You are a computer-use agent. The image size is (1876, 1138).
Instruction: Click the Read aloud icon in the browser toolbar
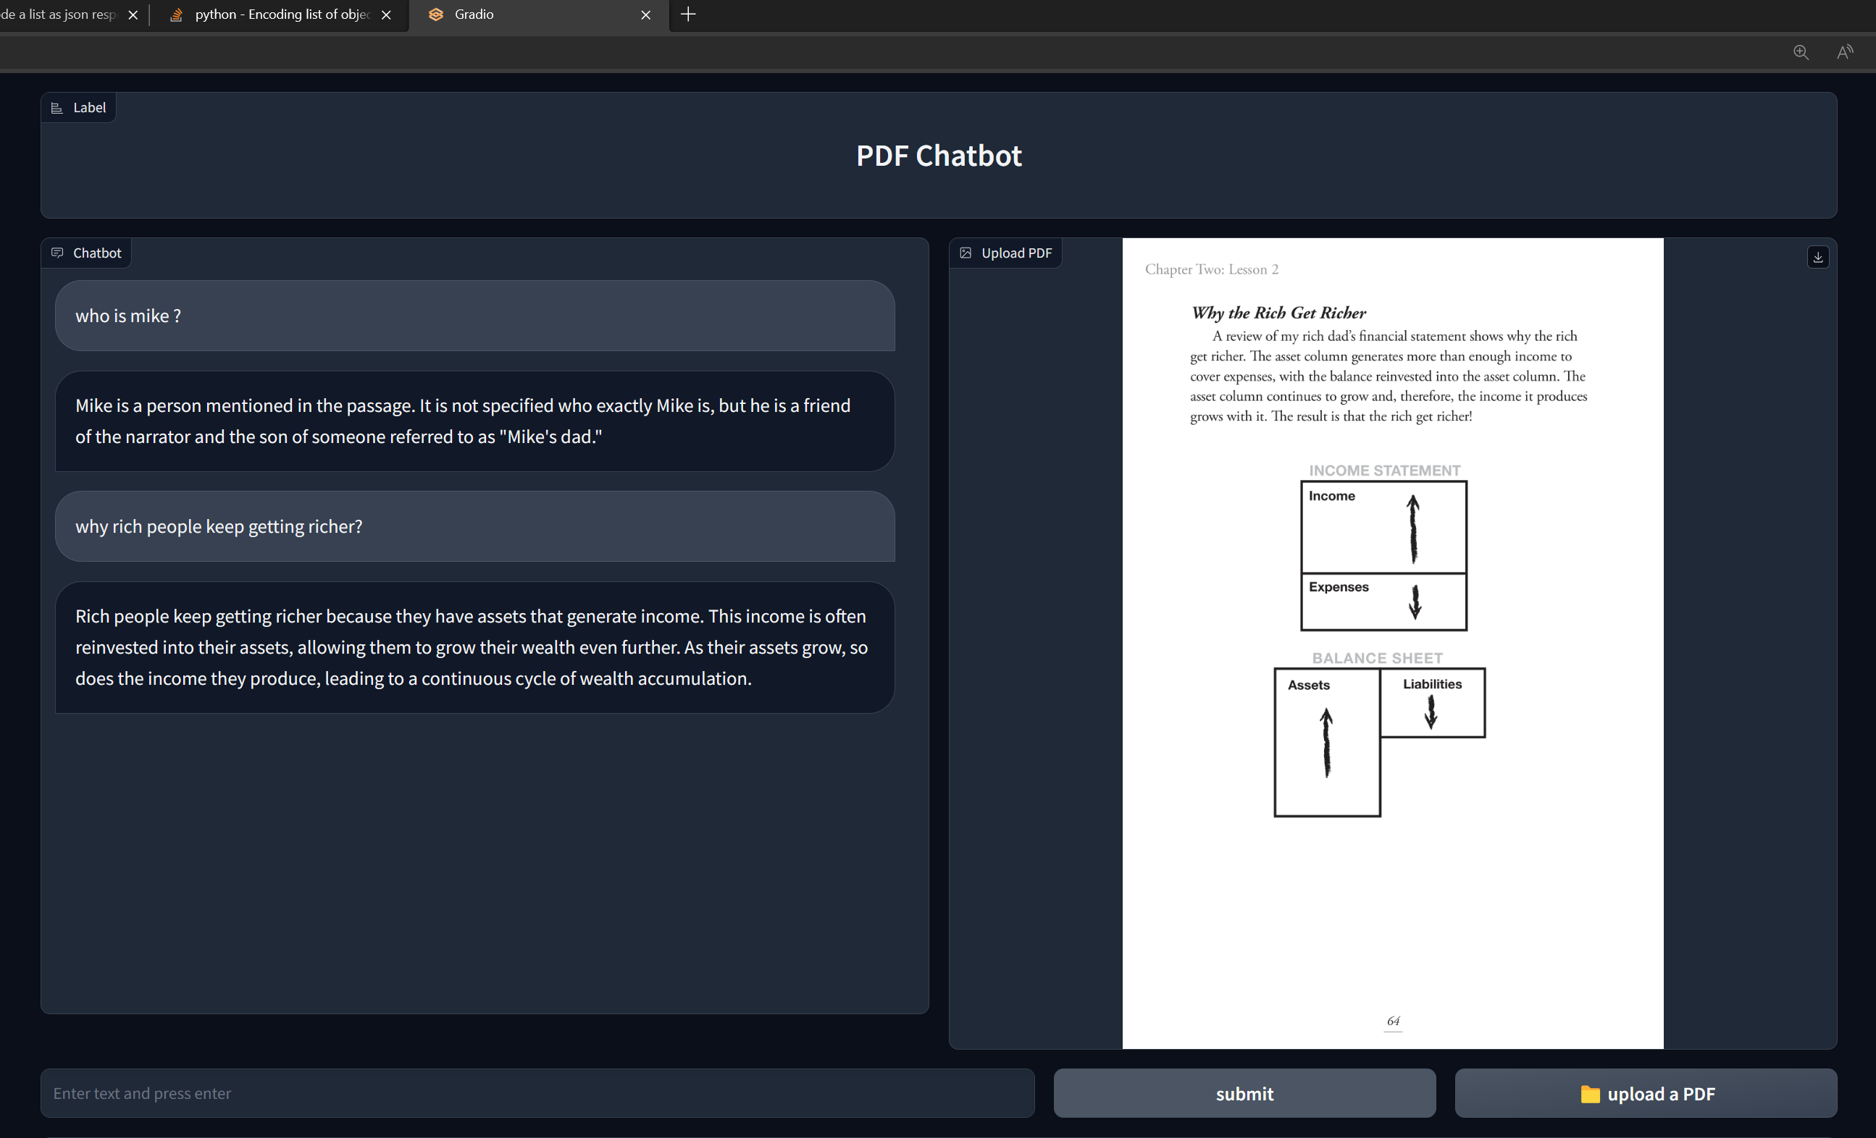coord(1845,51)
